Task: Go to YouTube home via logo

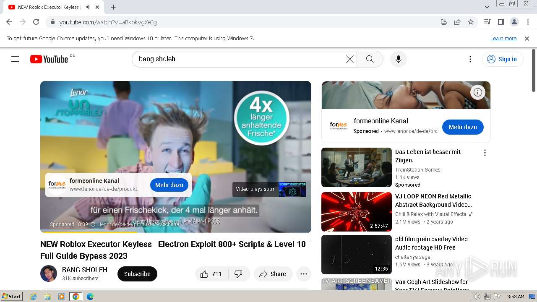Action: pos(49,59)
